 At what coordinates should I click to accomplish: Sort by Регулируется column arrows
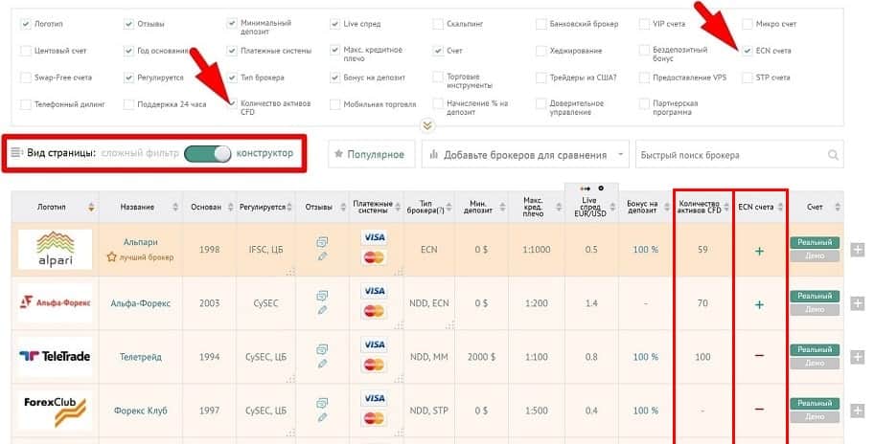point(289,207)
